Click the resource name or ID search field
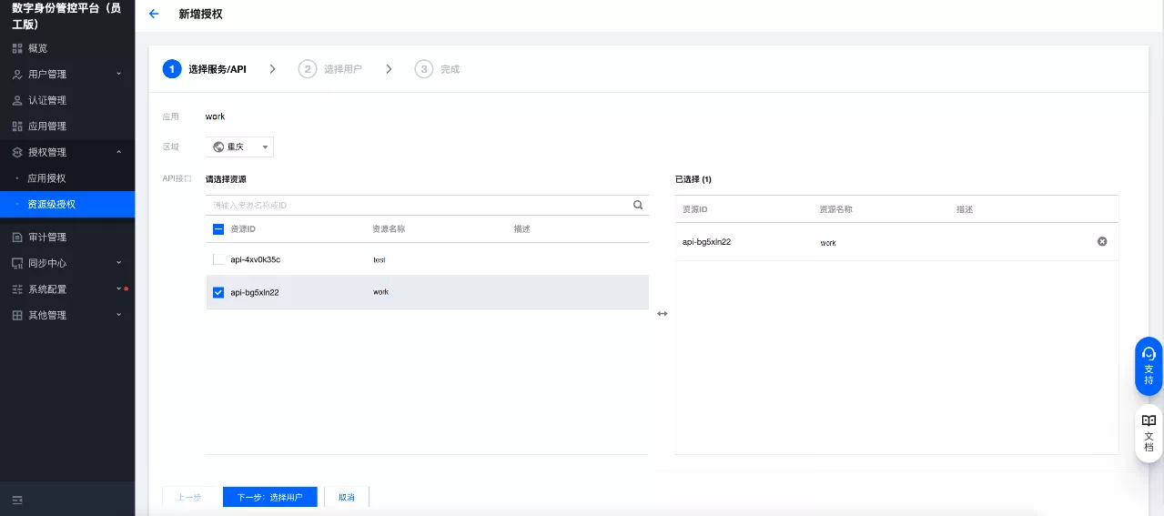Viewport: 1164px width, 516px height. (419, 206)
